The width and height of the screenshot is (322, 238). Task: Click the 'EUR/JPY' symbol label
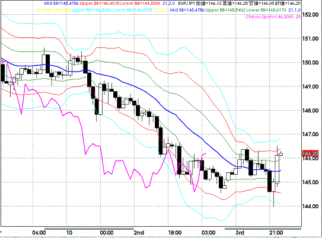[186, 4]
